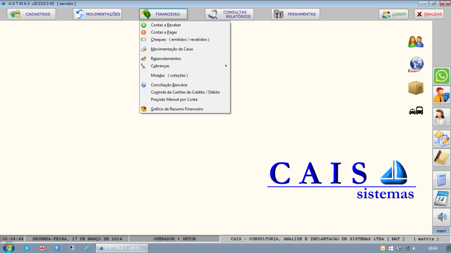Click the network signal tray icon

click(x=407, y=248)
